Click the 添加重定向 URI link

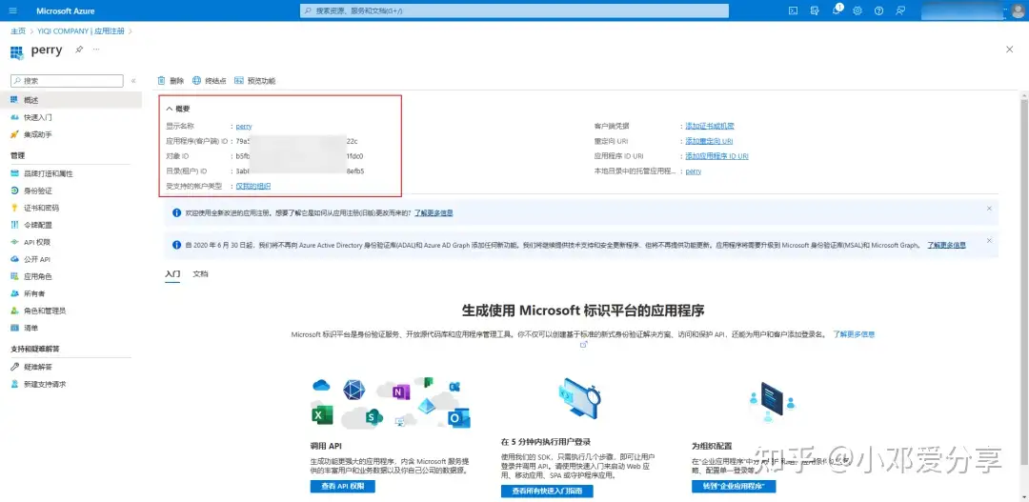[709, 141]
